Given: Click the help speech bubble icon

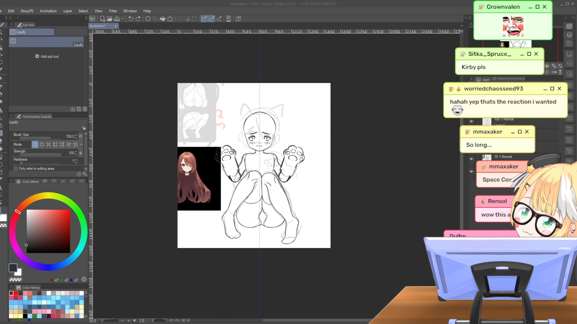Looking at the screenshot, I should pyautogui.click(x=239, y=19).
